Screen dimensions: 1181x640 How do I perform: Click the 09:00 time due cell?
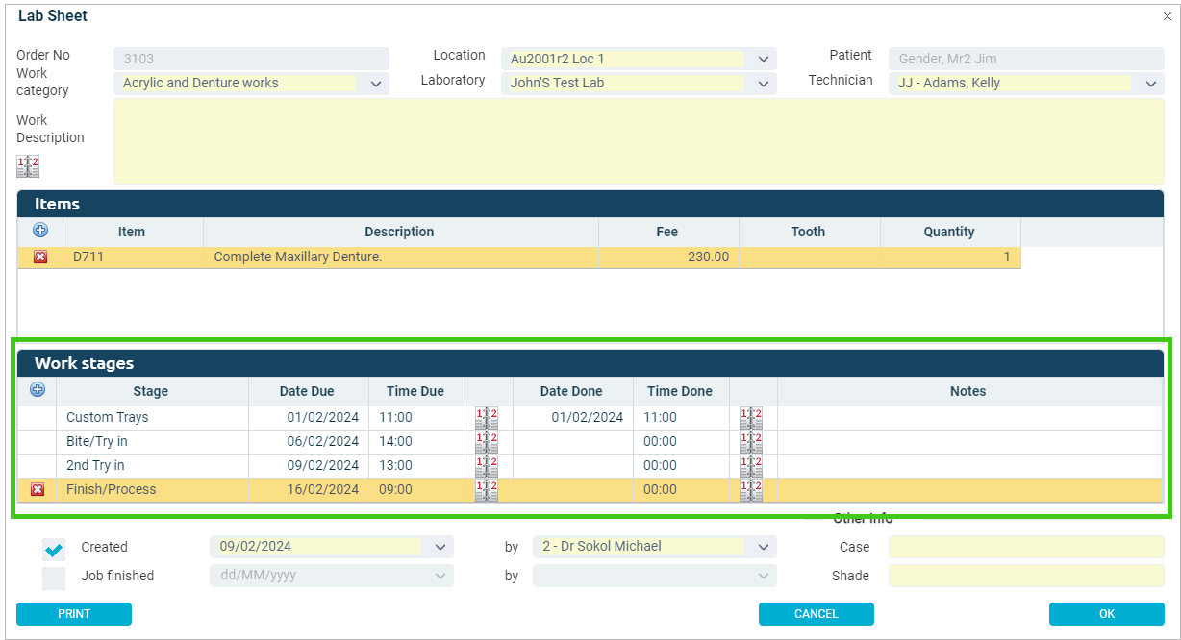[x=416, y=490]
